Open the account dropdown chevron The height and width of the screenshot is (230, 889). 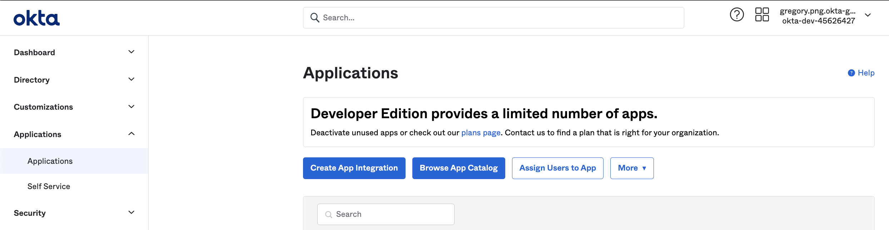(868, 15)
